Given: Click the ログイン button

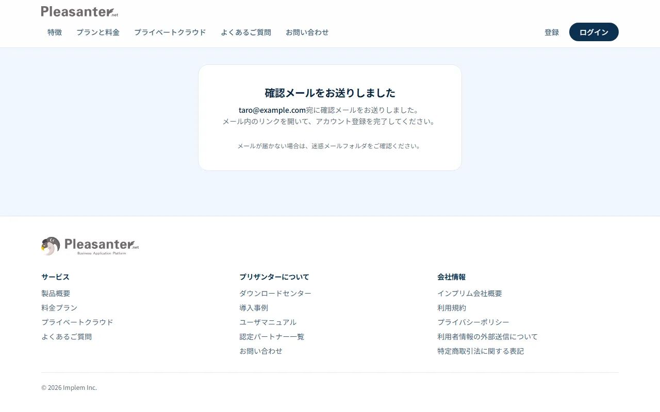Looking at the screenshot, I should (x=594, y=32).
